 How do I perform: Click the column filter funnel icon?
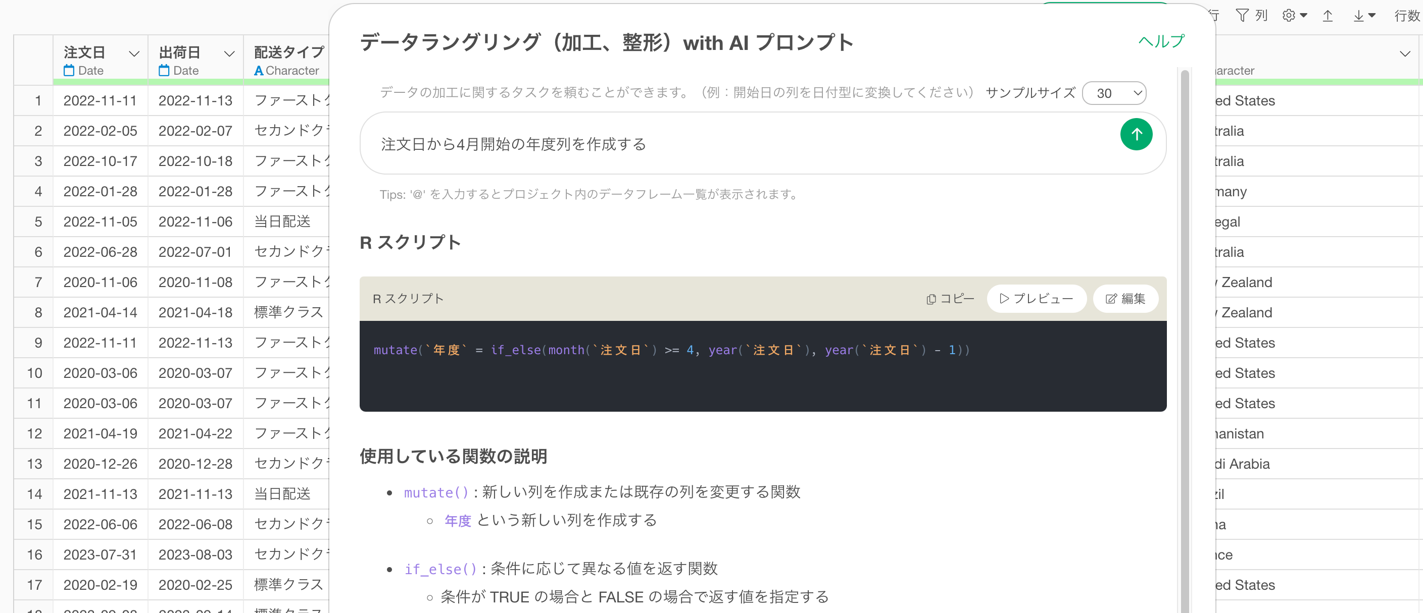(1242, 16)
